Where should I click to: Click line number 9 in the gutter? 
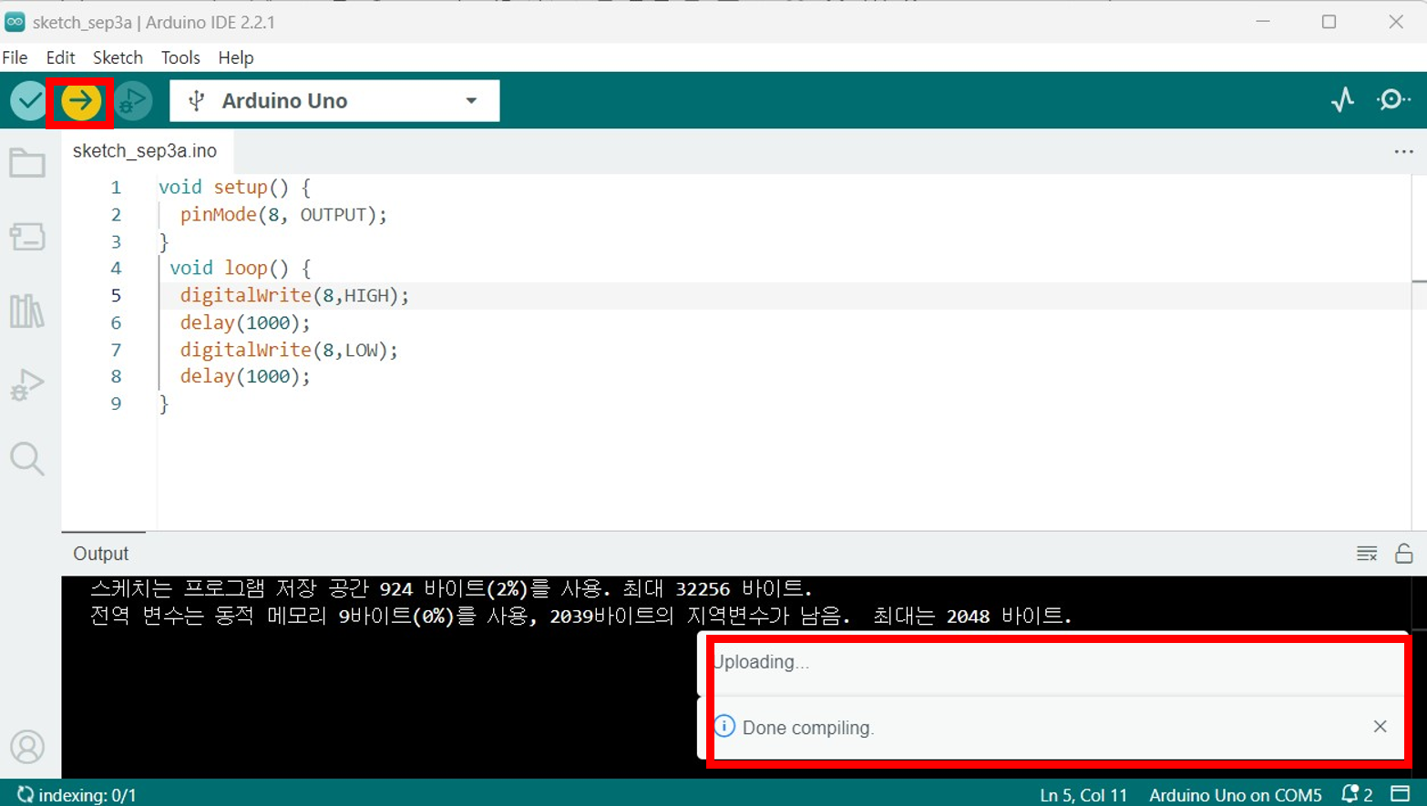(x=116, y=403)
